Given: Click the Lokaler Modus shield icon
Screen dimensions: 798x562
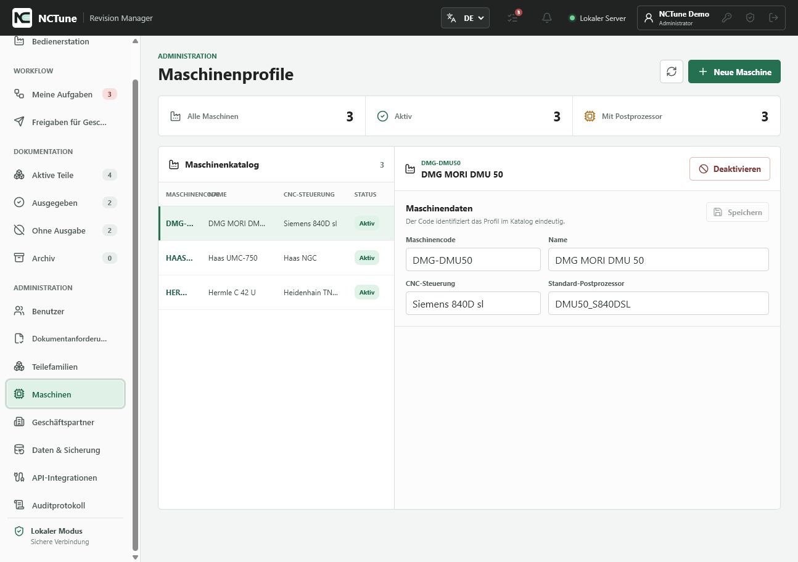Looking at the screenshot, I should pos(19,531).
